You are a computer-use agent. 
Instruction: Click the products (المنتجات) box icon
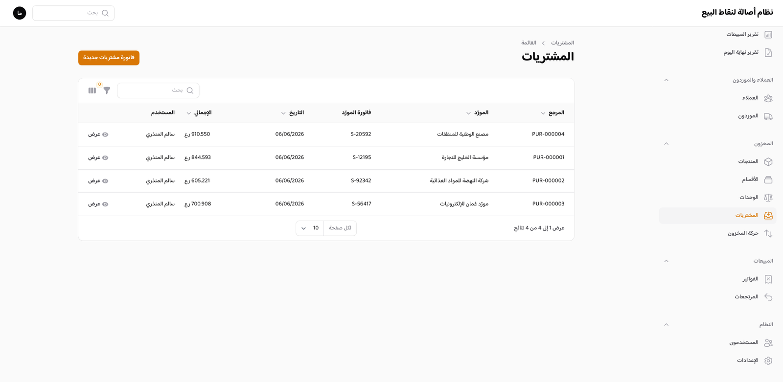[x=768, y=162]
